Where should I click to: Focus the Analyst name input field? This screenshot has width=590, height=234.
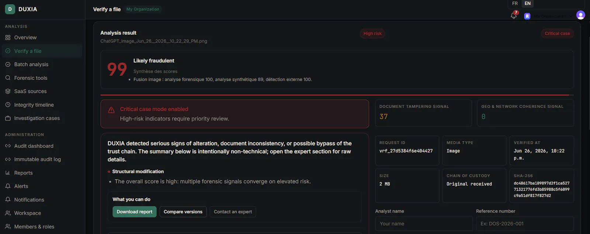click(424, 224)
